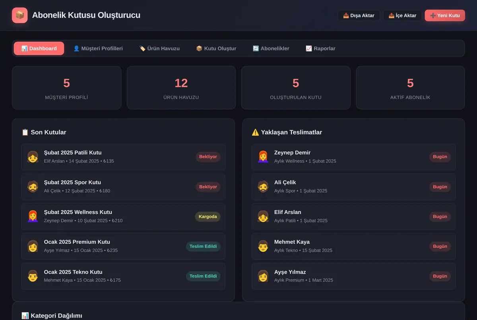Image resolution: width=477 pixels, height=320 pixels.
Task: Select the Abonelikler tab
Action: coord(271,48)
